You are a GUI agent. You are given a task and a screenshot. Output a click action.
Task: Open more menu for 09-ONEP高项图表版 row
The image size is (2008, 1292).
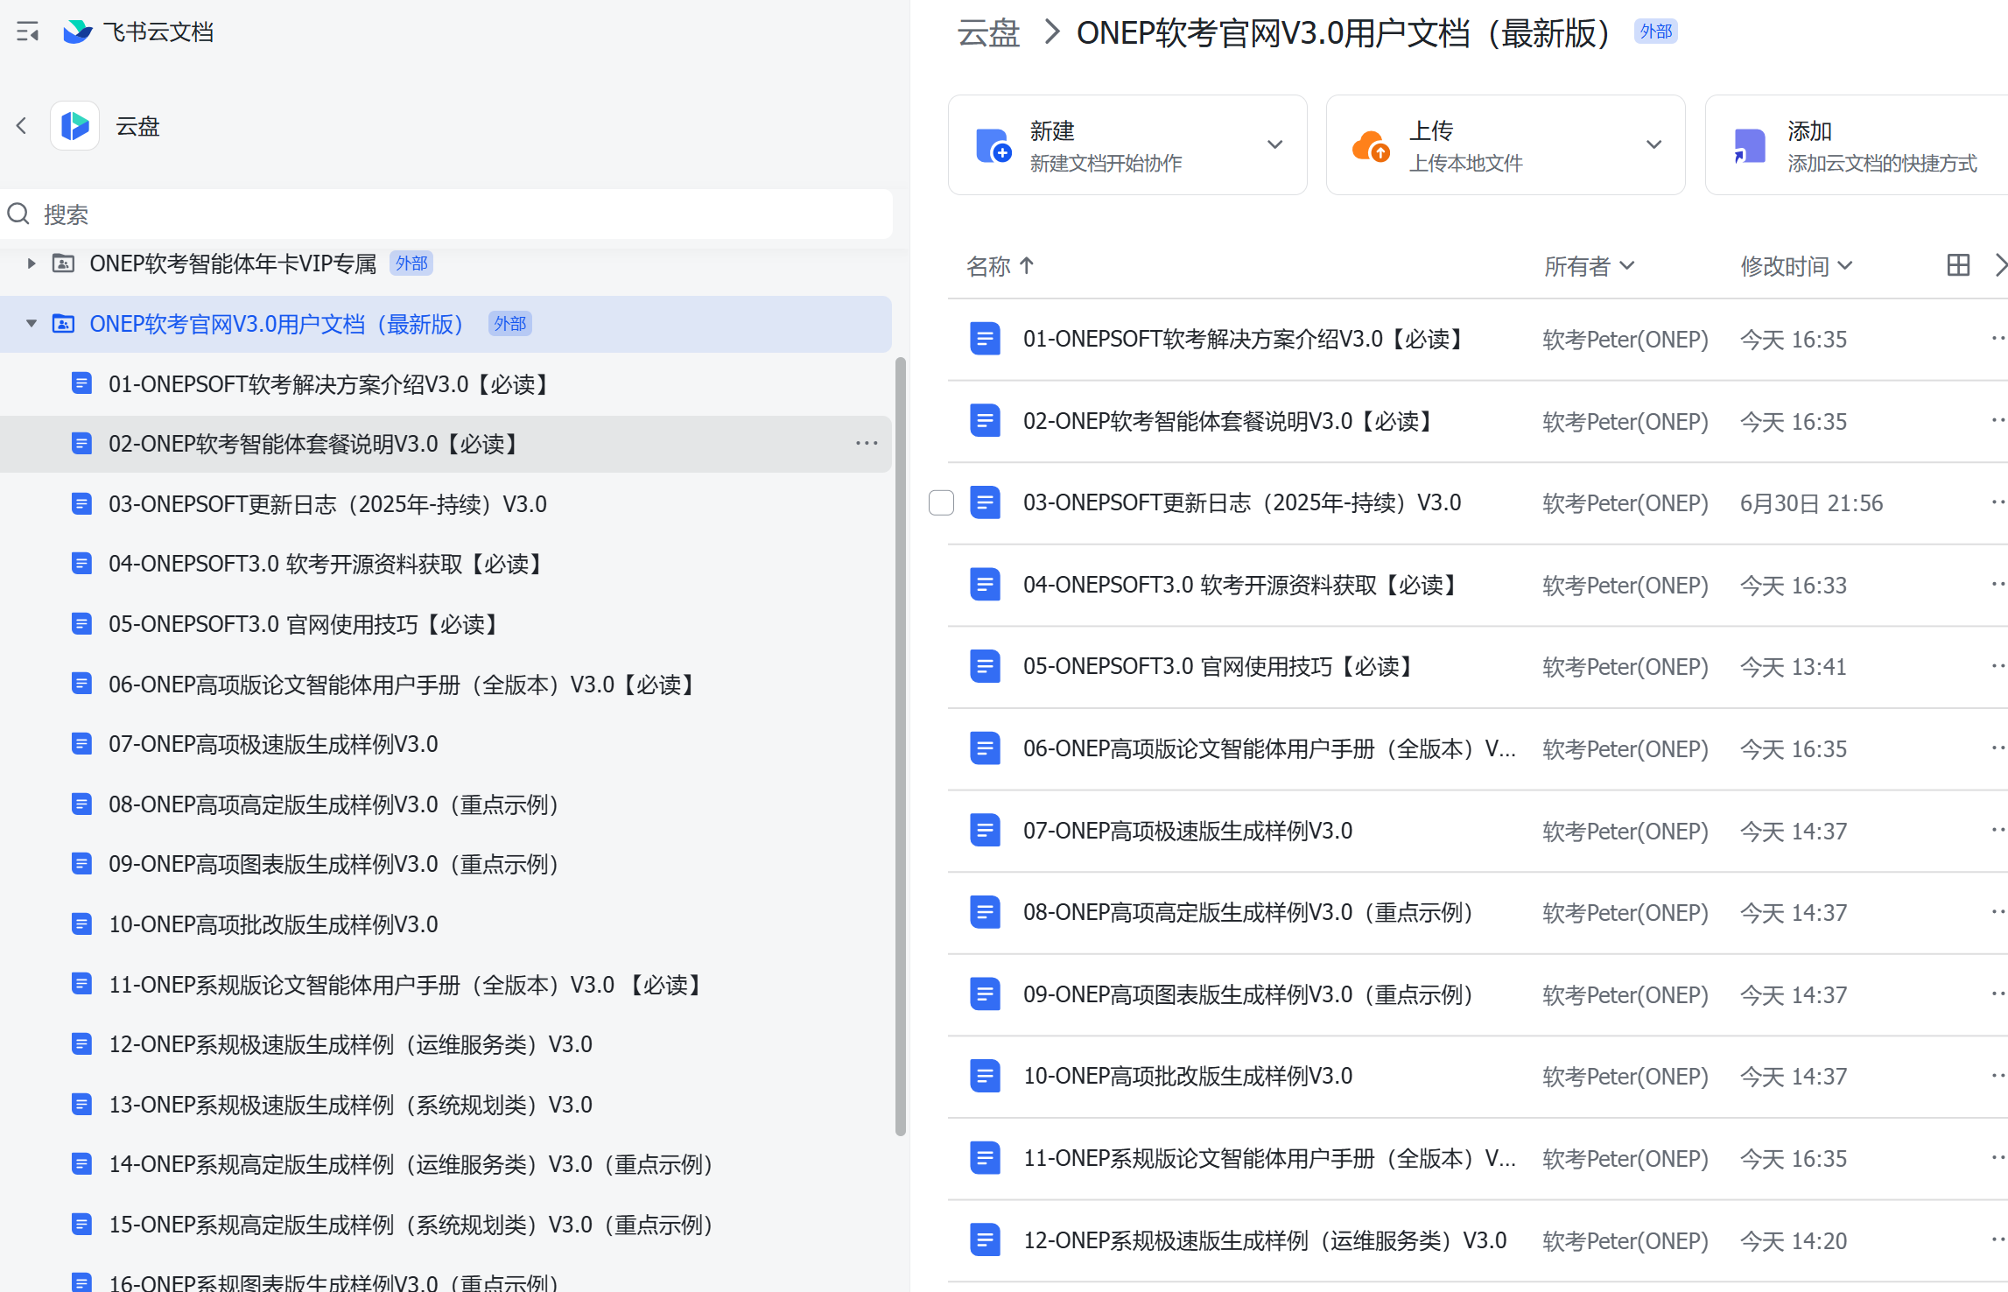tap(1997, 994)
